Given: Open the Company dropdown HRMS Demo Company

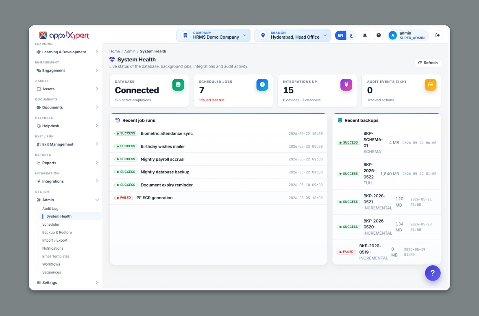Looking at the screenshot, I should pos(213,35).
